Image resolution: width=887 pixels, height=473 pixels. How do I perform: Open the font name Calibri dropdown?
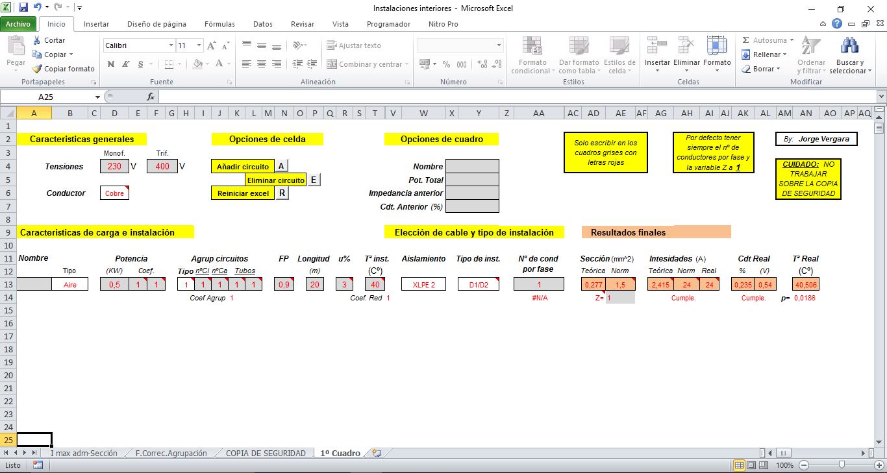tap(171, 45)
